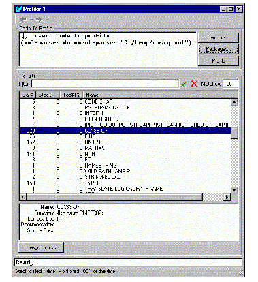Select the highlighted CLASS-OF row

coord(125,131)
